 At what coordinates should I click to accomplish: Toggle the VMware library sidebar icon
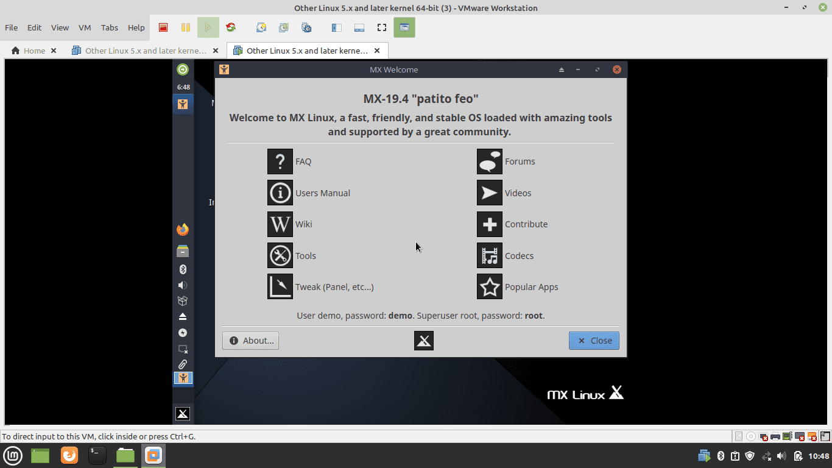(x=337, y=27)
